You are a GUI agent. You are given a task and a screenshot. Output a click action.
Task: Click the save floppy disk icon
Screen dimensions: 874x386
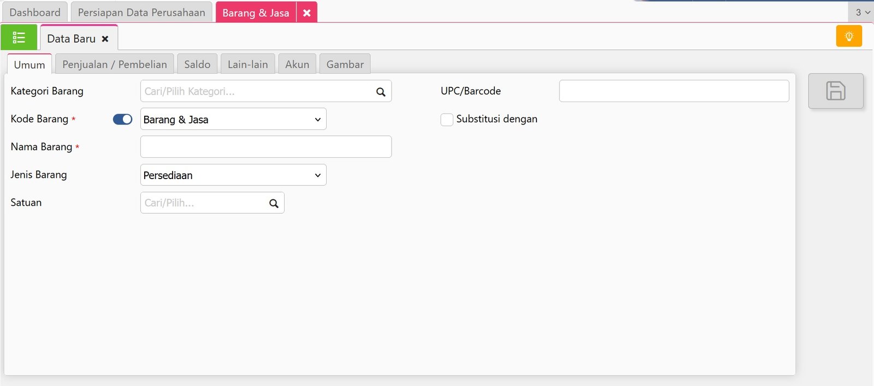click(x=835, y=91)
